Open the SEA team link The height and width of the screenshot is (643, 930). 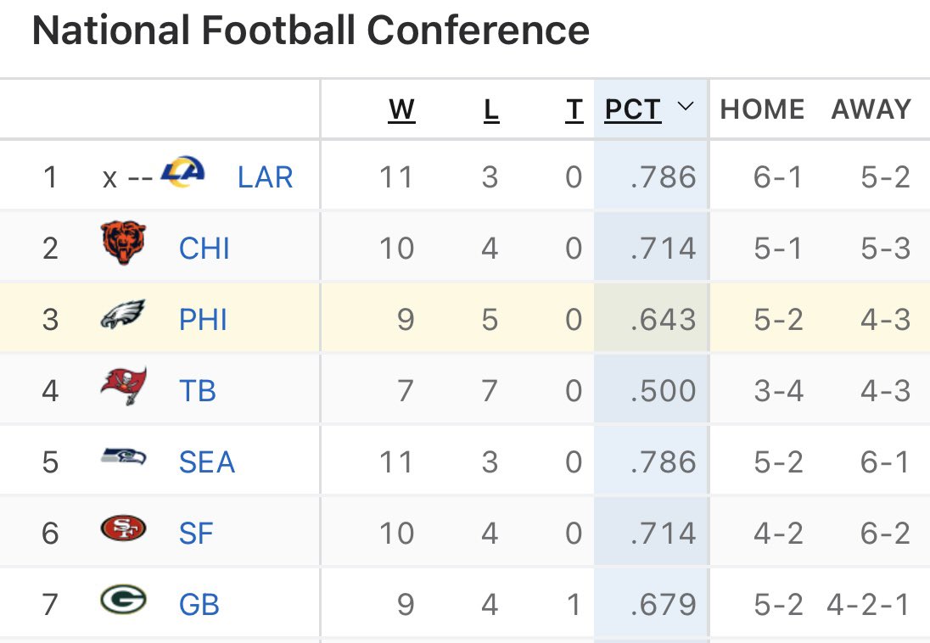coord(207,462)
